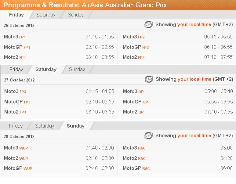
Task: Click 'your local time' link for 26 October
Action: [194, 24]
